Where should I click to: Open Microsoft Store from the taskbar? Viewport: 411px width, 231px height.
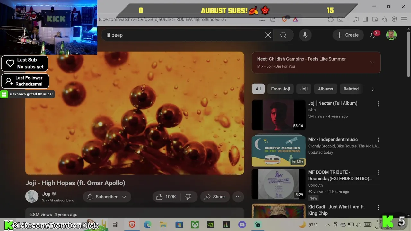click(x=179, y=225)
